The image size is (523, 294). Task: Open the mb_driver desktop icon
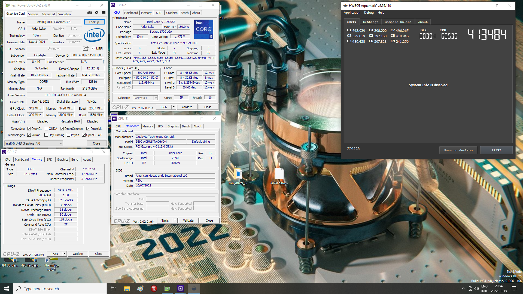(x=238, y=176)
